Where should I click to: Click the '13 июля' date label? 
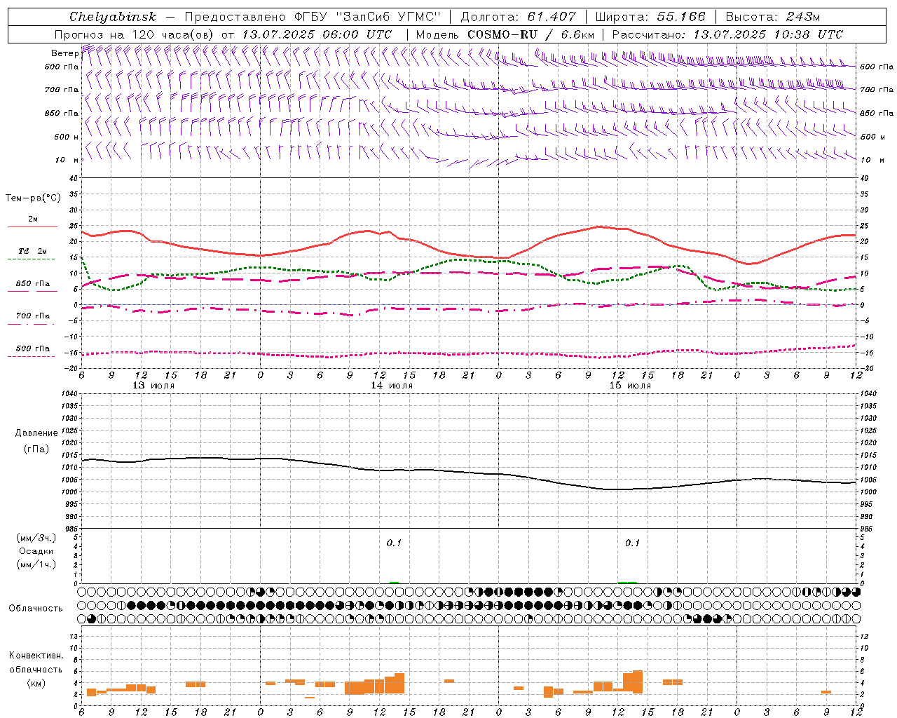[153, 386]
